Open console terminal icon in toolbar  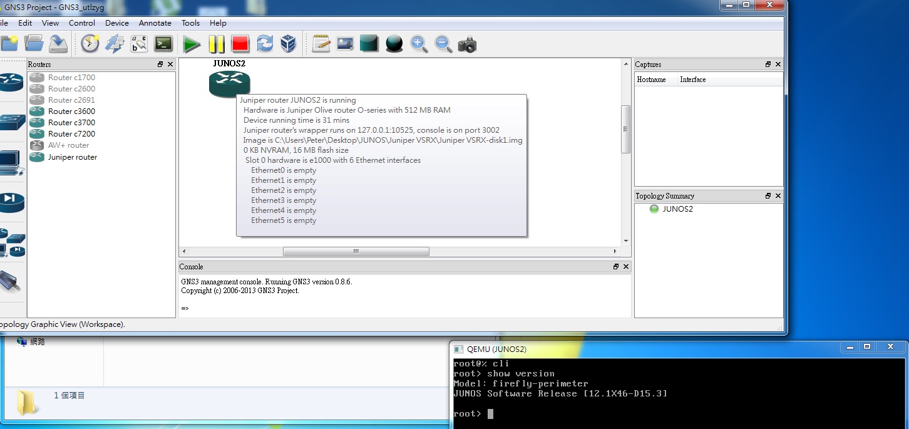[x=163, y=43]
